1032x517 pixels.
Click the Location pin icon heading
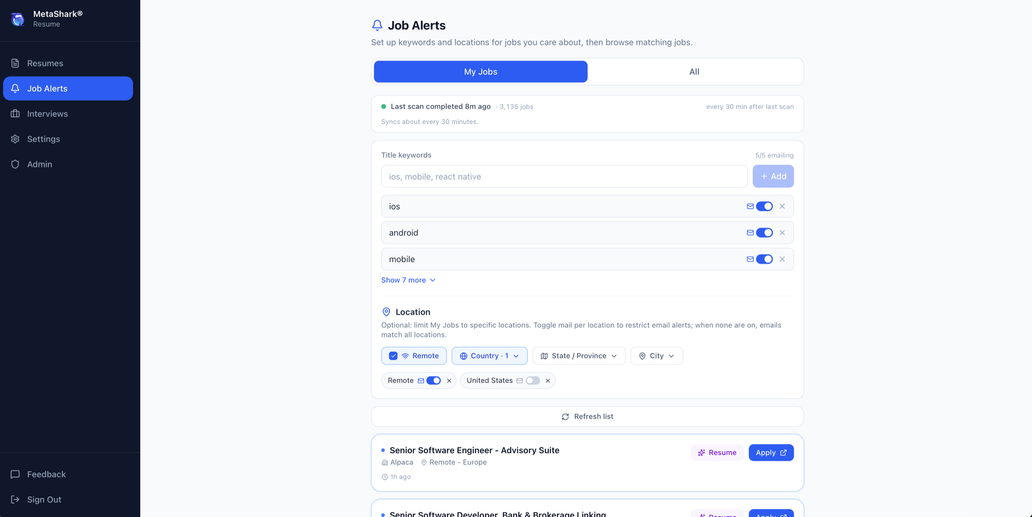pos(386,312)
